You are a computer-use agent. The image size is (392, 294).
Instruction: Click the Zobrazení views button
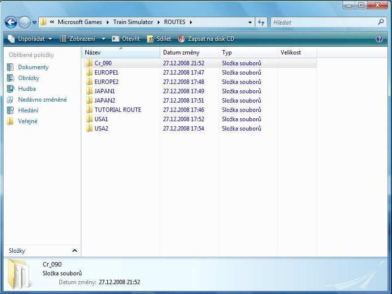point(77,39)
